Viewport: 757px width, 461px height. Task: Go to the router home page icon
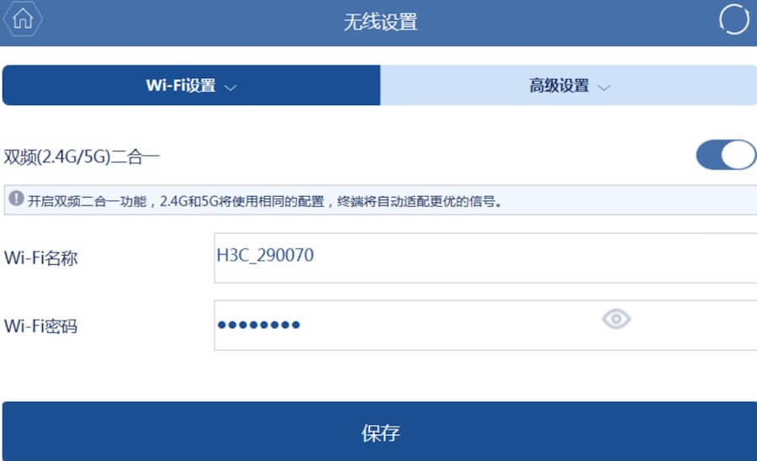tap(22, 19)
